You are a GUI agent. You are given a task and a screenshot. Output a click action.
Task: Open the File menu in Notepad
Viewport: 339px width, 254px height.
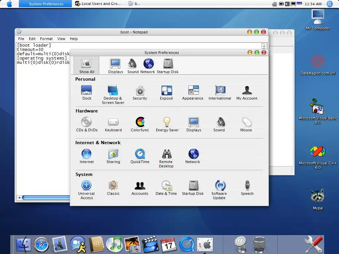[21, 39]
